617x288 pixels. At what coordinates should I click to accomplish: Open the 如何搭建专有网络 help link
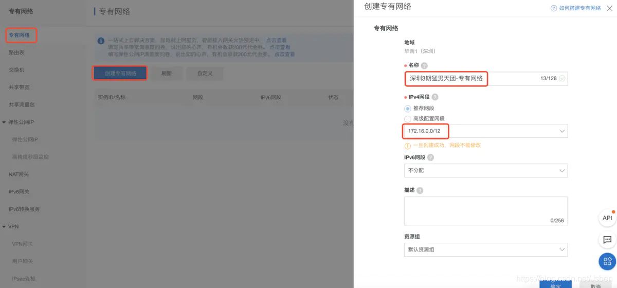click(x=580, y=8)
